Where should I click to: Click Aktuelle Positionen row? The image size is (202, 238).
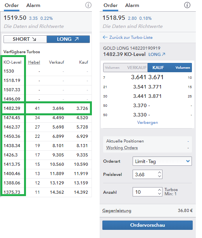click(x=147, y=141)
